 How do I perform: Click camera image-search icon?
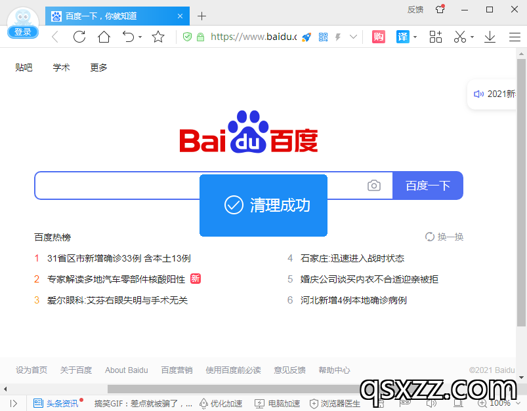373,186
